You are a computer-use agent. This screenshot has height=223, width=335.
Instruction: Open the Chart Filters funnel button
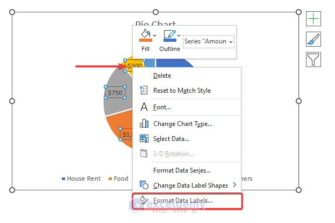313,58
